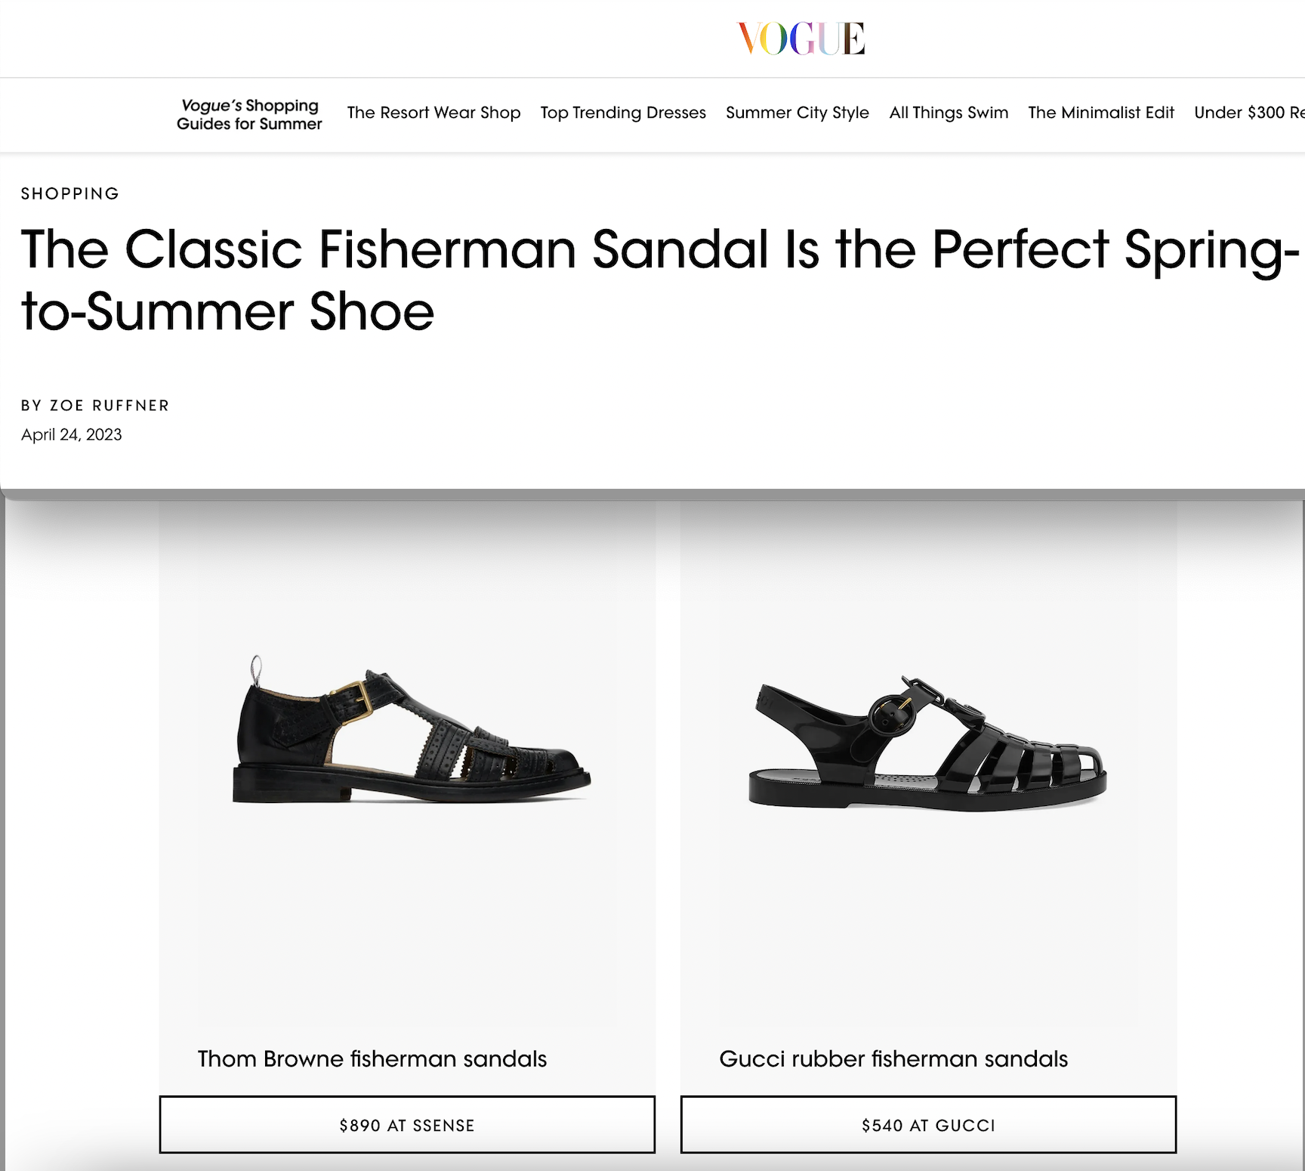Open the All Things Swim guide

(x=949, y=113)
